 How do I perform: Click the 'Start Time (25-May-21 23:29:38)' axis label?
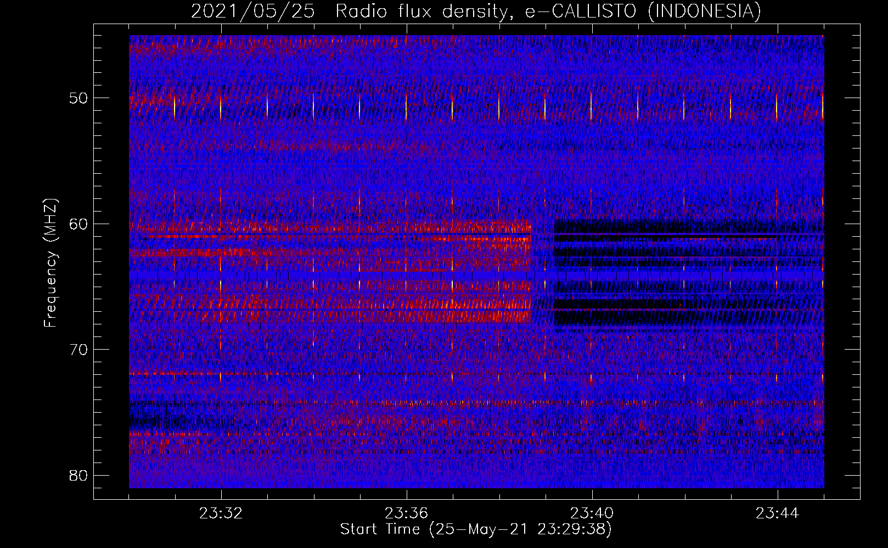pos(476,529)
